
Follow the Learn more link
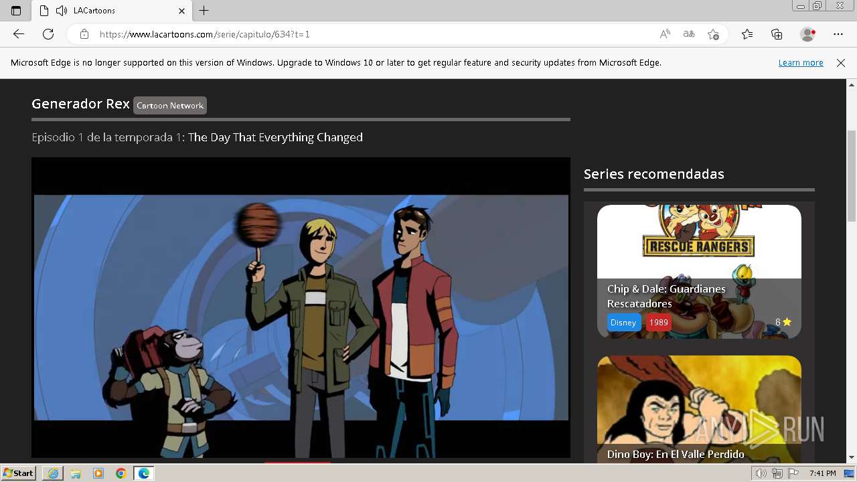[x=801, y=62]
